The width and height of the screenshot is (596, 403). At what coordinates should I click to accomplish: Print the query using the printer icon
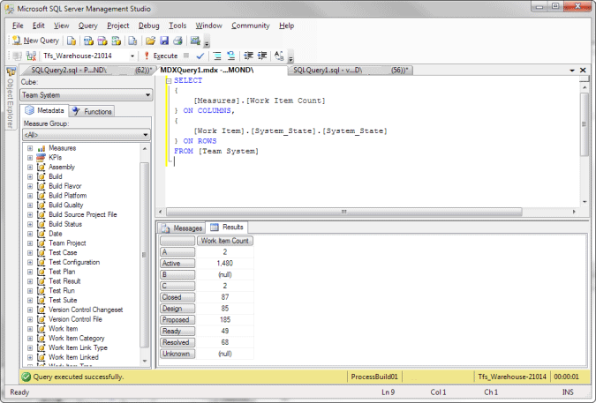(x=177, y=41)
